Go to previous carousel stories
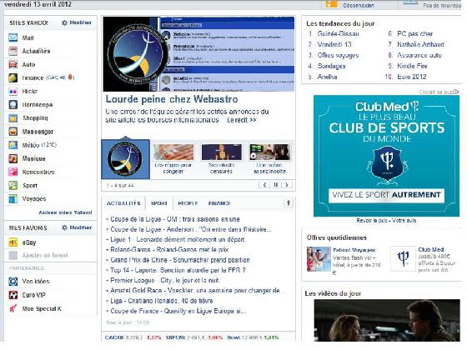The width and height of the screenshot is (467, 350). (264, 185)
